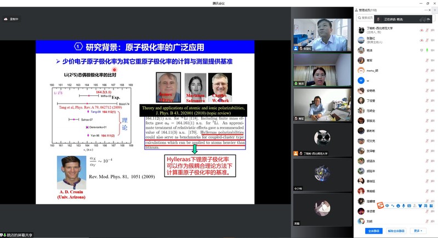Click the member panel icon beside 管理成员
438x238 pixels.
point(356,10)
